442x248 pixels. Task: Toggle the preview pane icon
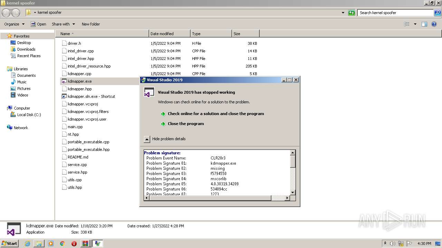(x=424, y=24)
